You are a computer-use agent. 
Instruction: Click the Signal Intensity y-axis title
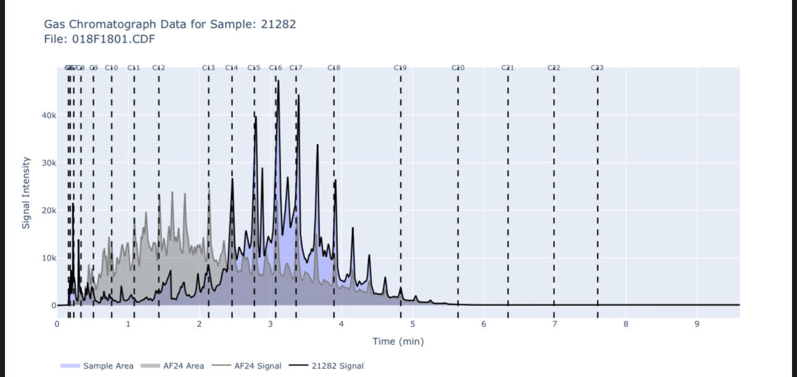click(x=26, y=193)
